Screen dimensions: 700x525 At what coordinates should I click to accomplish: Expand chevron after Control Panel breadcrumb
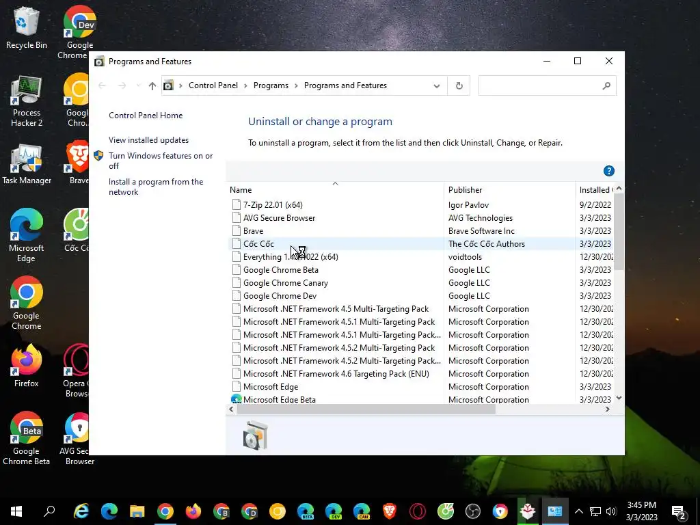(245, 85)
